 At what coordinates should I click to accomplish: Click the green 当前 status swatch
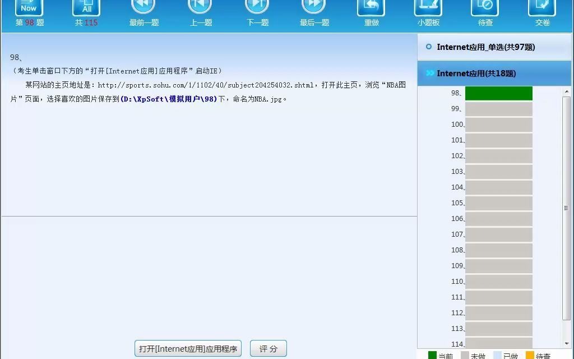(432, 355)
